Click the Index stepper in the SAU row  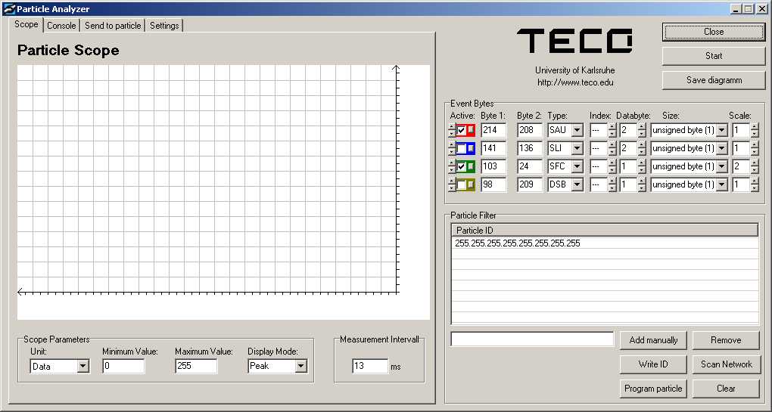[x=612, y=130]
